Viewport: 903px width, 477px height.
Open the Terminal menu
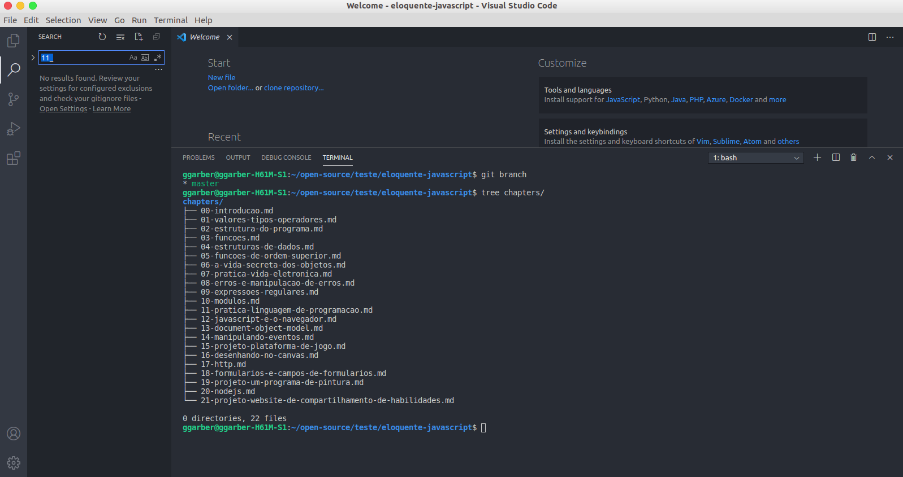pos(171,20)
